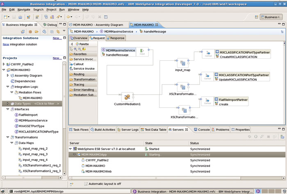The width and height of the screenshot is (287, 194).
Task: Click the CreateMXCLASSIFICATION callout node
Action: tap(236, 55)
